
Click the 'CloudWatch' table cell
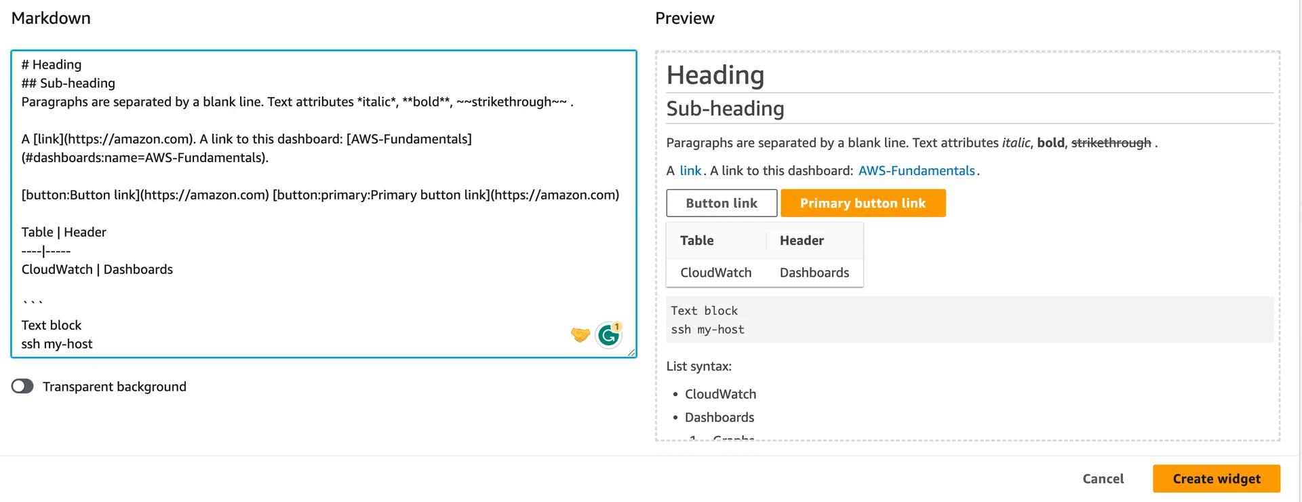(716, 272)
